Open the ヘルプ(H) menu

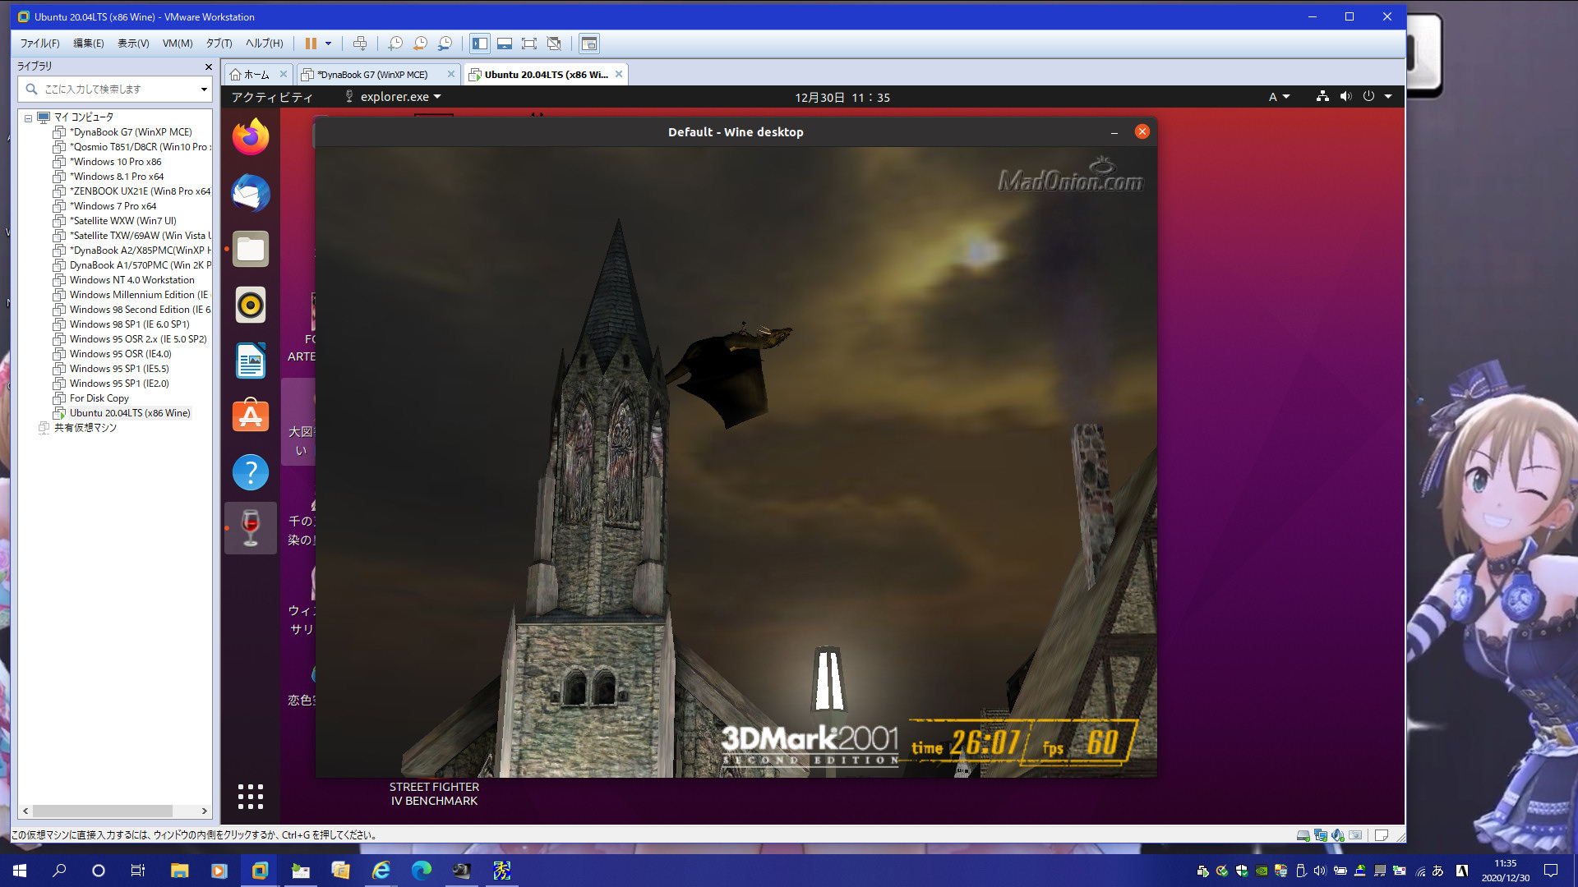click(264, 44)
